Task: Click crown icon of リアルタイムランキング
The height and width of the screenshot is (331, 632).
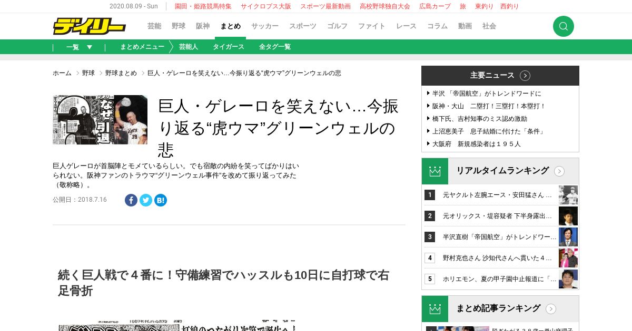Action: [435, 171]
